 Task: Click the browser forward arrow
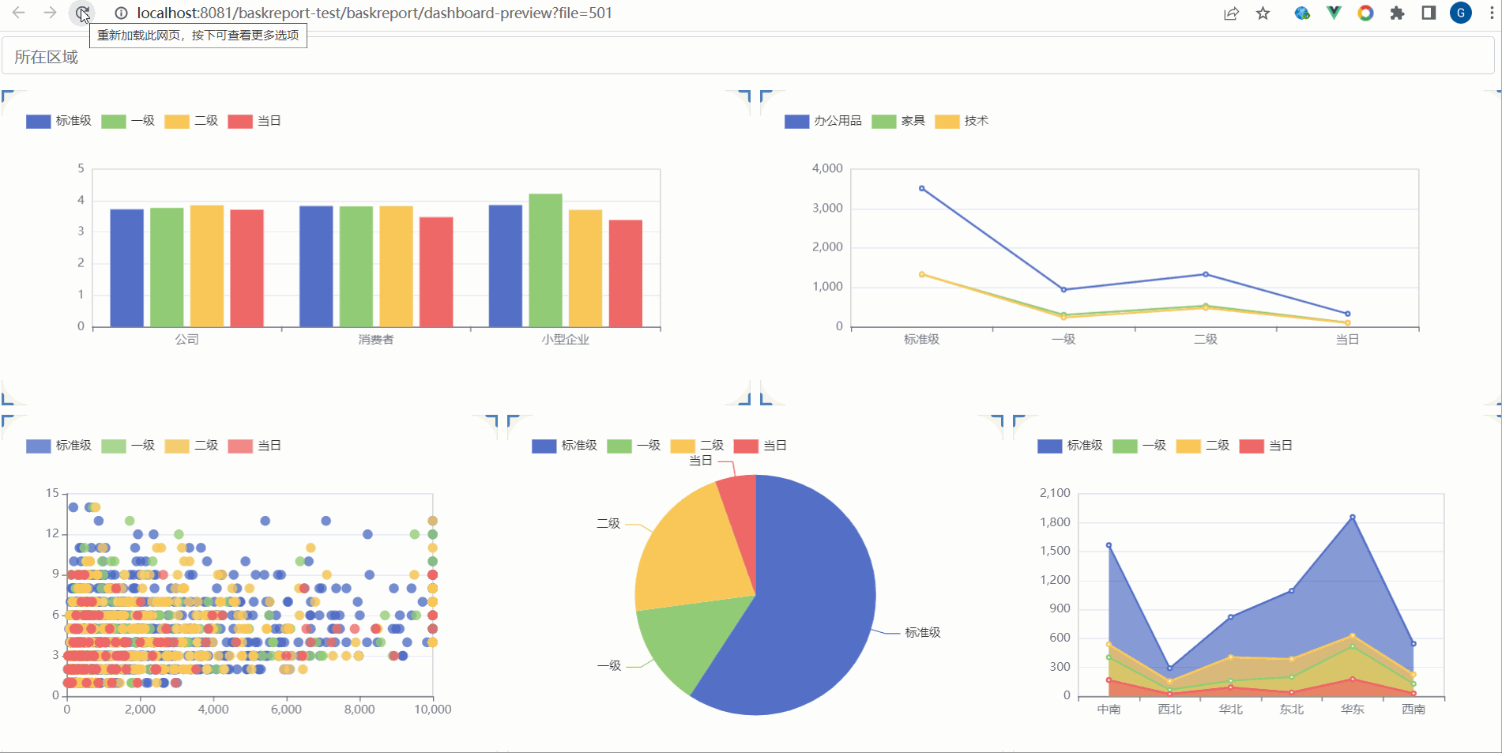[x=50, y=13]
